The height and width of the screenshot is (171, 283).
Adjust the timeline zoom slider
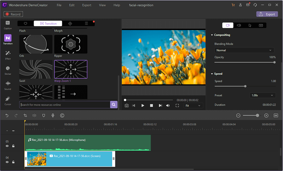pyautogui.click(x=252, y=115)
